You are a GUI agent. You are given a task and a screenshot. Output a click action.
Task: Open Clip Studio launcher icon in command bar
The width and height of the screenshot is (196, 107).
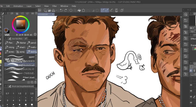coord(39,10)
